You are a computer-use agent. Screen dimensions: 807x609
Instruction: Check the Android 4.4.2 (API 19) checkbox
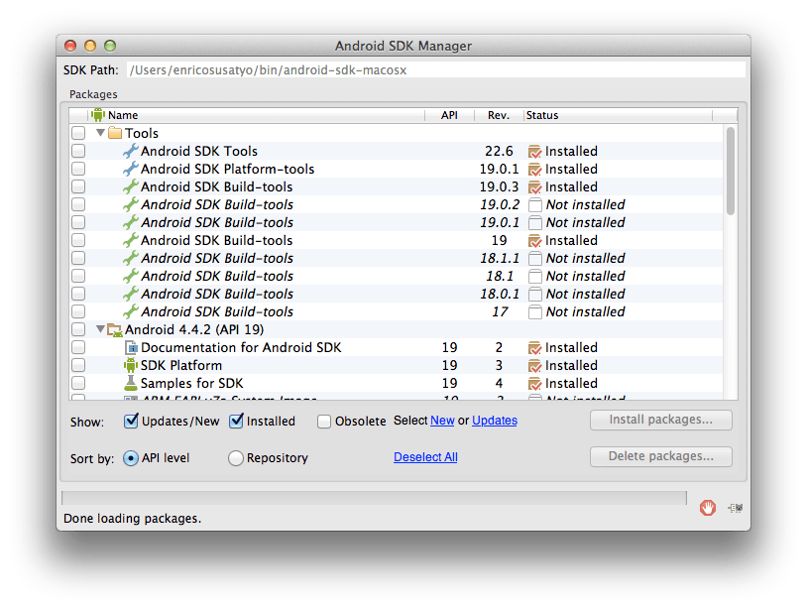(x=78, y=329)
